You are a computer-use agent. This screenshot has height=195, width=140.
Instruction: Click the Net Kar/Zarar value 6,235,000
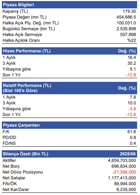(126, 190)
